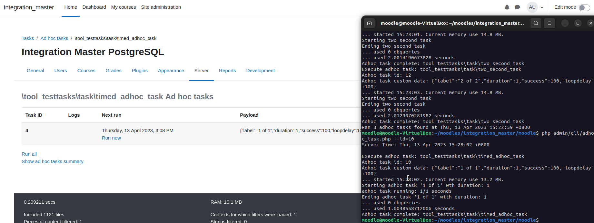Maximize the terminal window
The height and width of the screenshot is (223, 594).
tap(578, 23)
